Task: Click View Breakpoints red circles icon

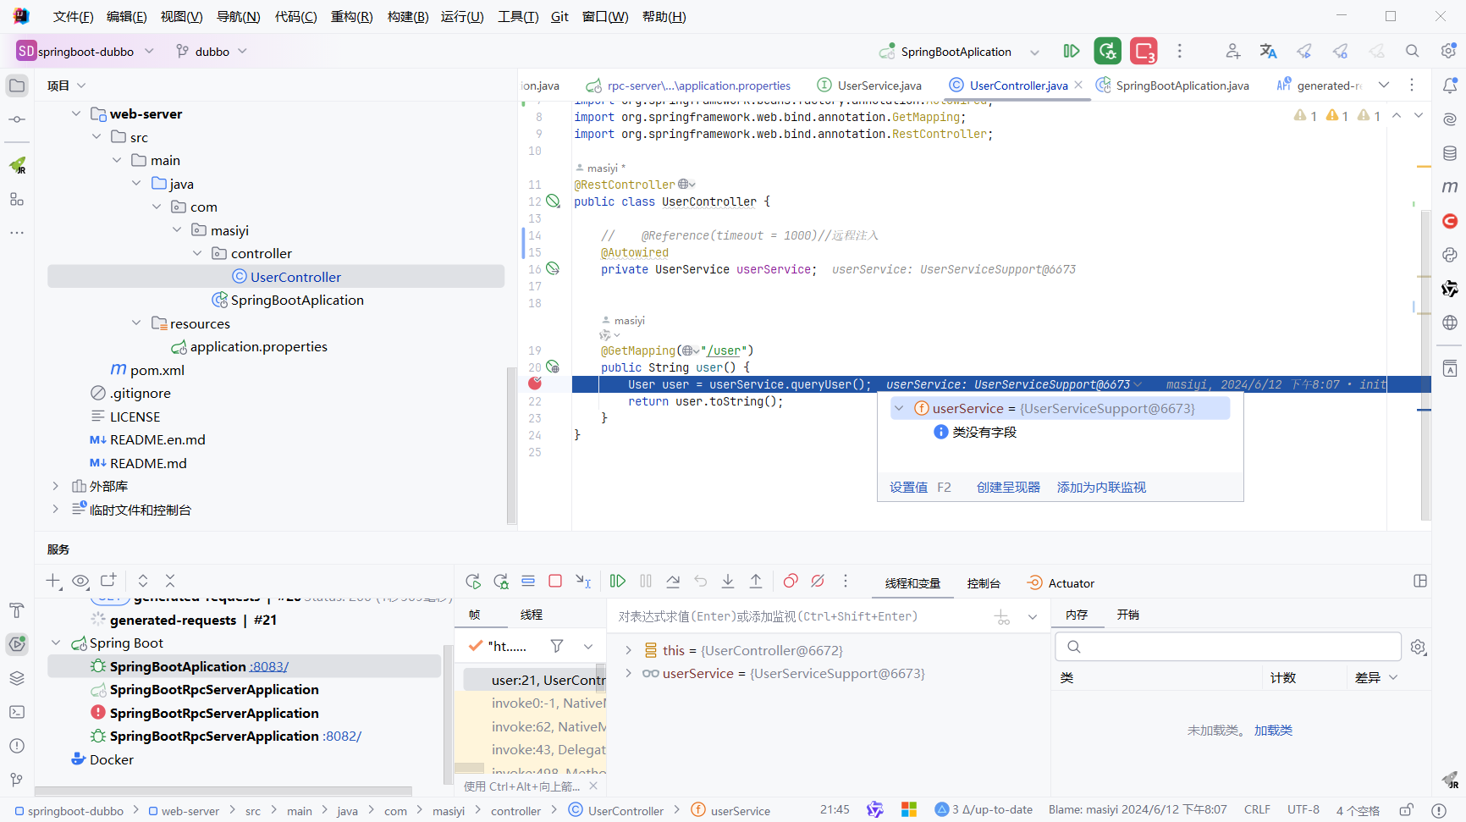Action: pos(791,581)
